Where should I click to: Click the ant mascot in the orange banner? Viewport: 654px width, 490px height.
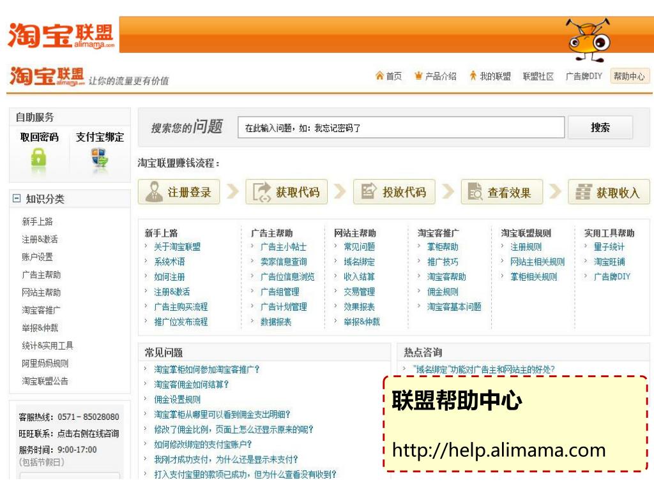[588, 40]
